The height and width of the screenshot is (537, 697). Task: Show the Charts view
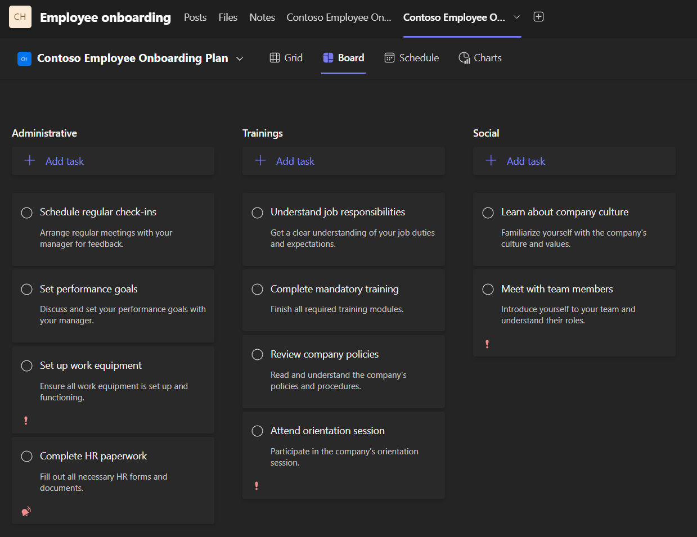click(x=480, y=58)
